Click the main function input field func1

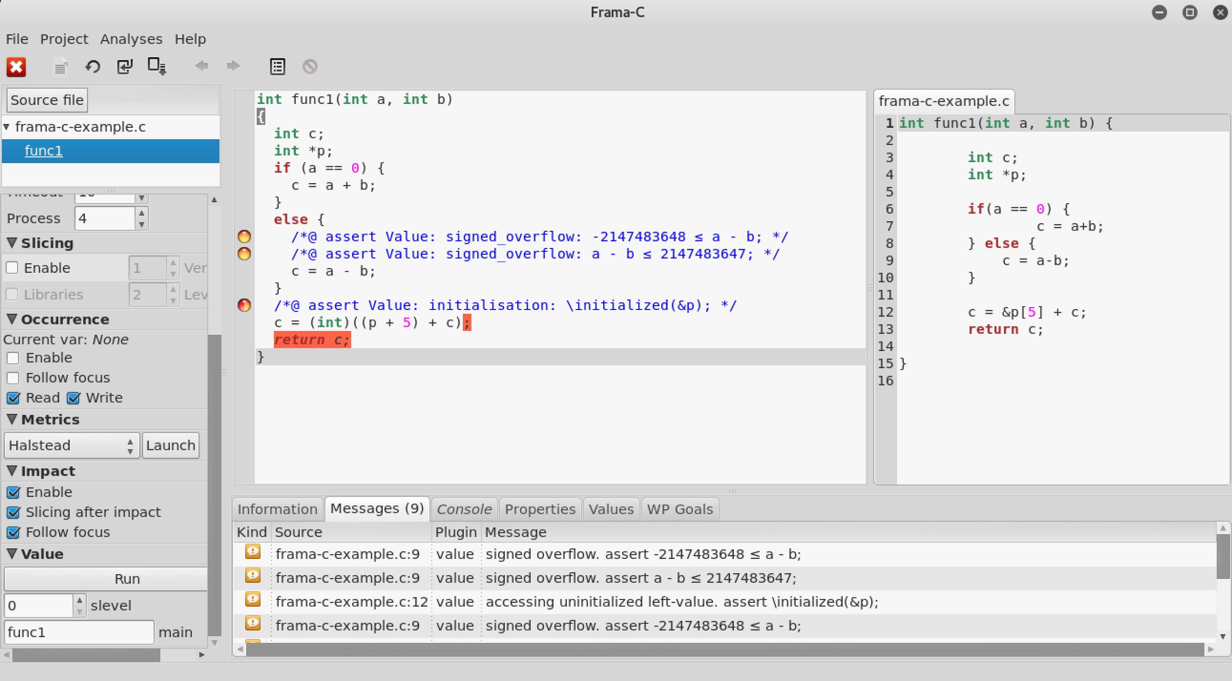click(79, 632)
